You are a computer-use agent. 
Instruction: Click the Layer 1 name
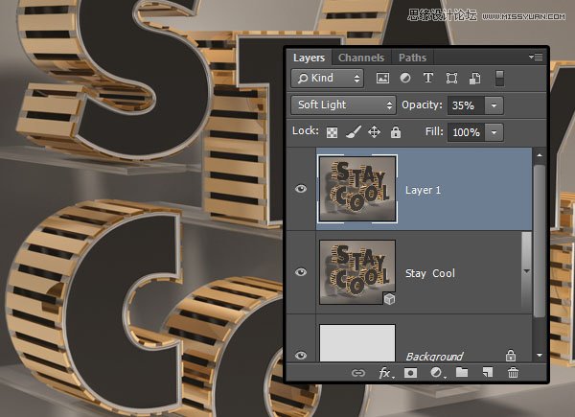click(423, 190)
